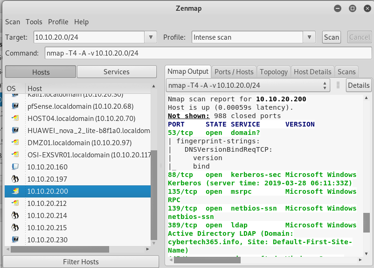Click the Windows OS icon beside HOST04.localdomain
Viewport: 374px width, 268px height.
[15, 118]
